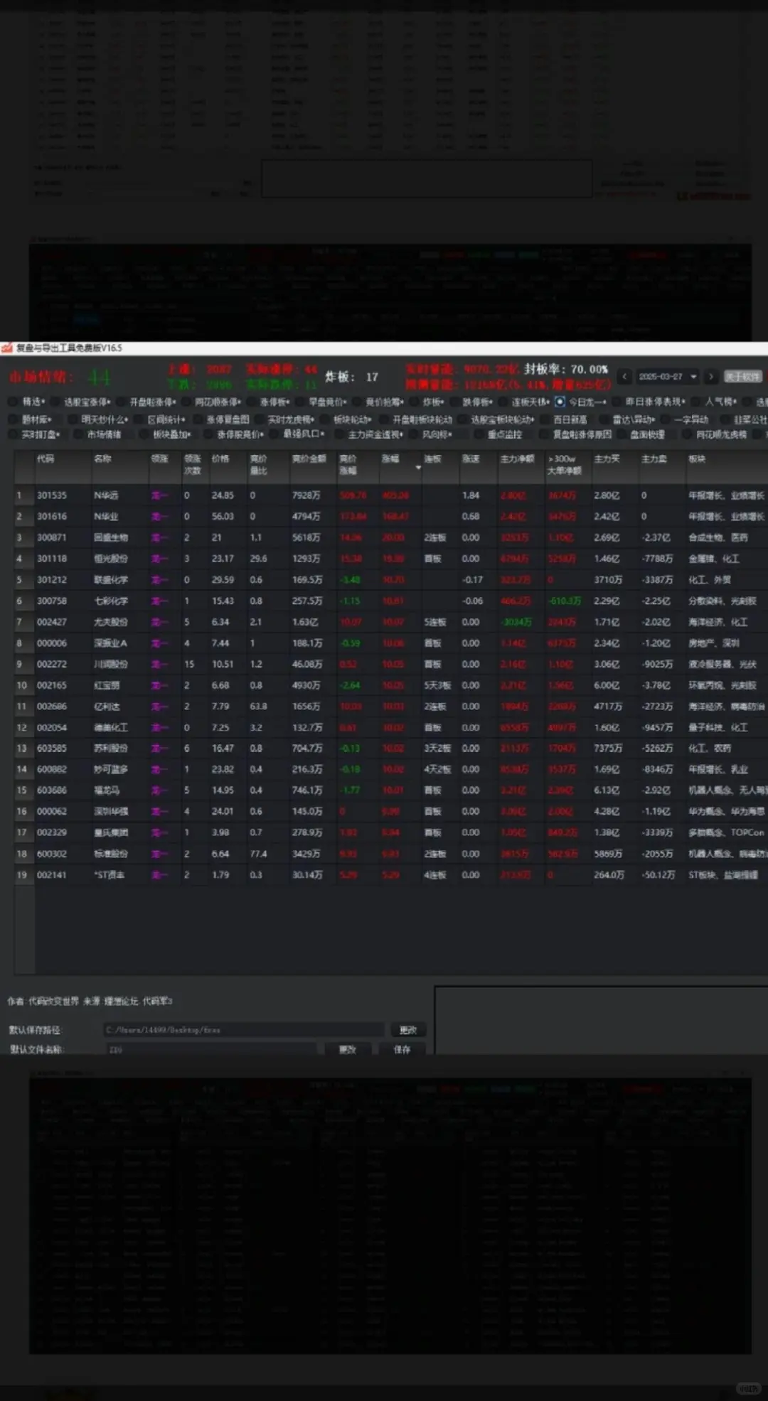Select the 百日新高 radio option
Viewport: 768px width, 1401px height.
(x=565, y=419)
